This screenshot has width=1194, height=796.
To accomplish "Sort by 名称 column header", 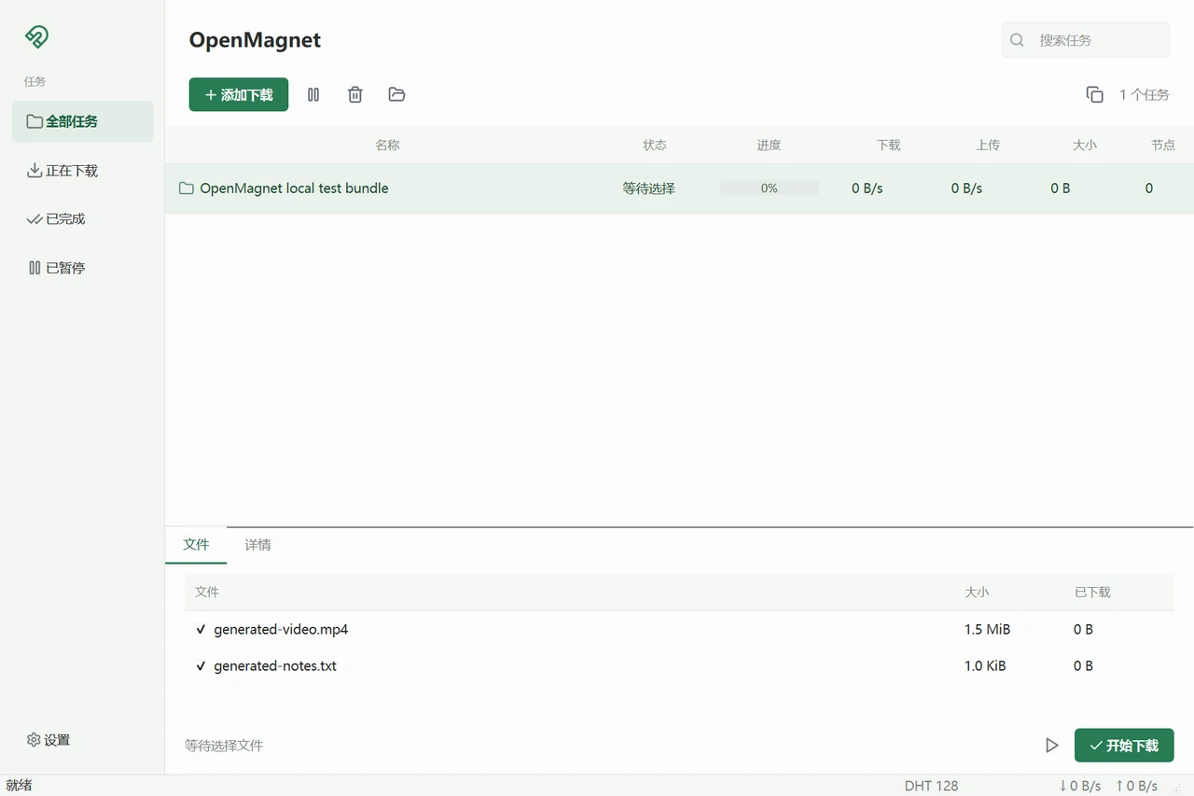I will (x=387, y=146).
